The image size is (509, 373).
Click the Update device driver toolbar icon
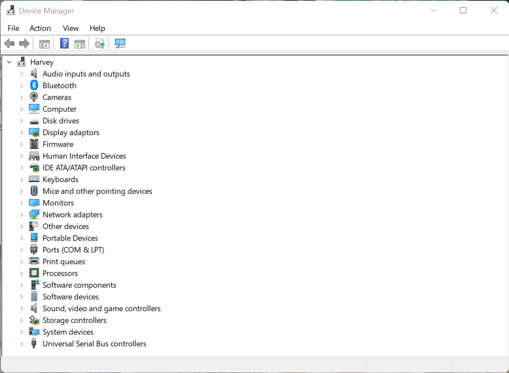(100, 43)
